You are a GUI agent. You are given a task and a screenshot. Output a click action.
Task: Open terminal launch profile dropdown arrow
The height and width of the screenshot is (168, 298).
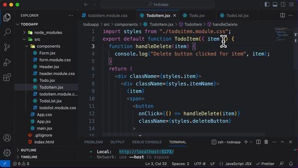click(251, 142)
